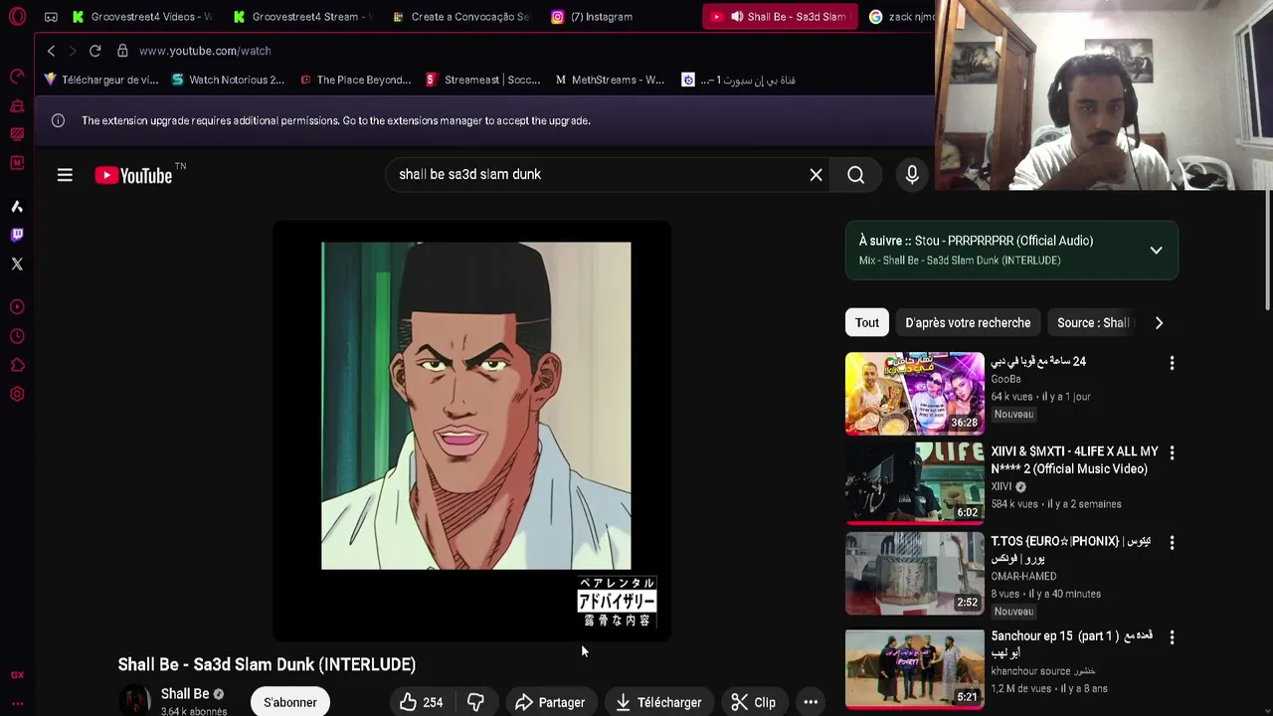
Task: Clear the search box with X
Action: pyautogui.click(x=816, y=175)
